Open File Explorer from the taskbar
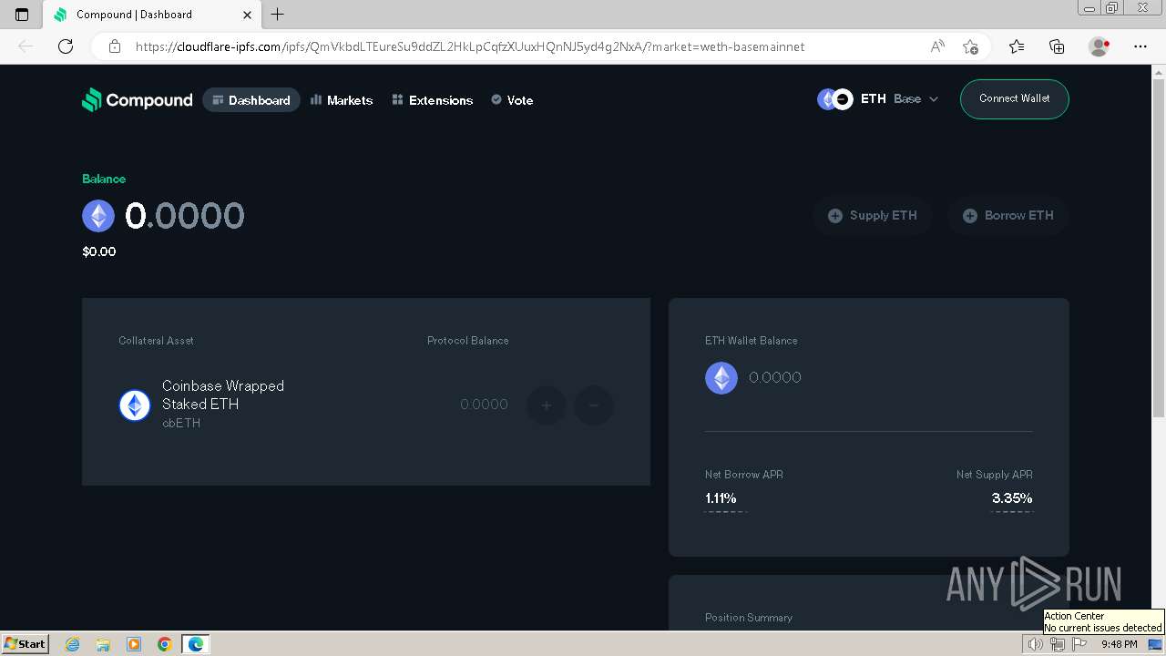The width and height of the screenshot is (1166, 656). tap(103, 644)
